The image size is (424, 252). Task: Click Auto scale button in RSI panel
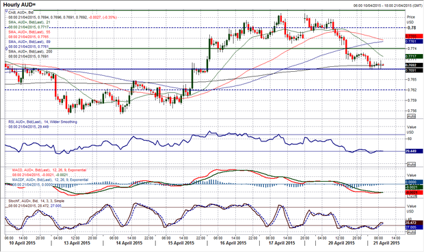click(x=411, y=165)
